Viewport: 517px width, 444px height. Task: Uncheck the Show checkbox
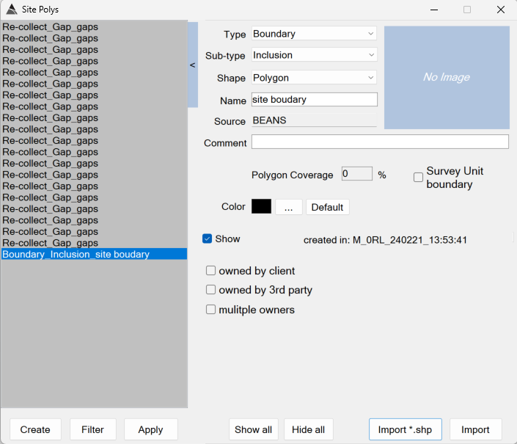point(207,239)
